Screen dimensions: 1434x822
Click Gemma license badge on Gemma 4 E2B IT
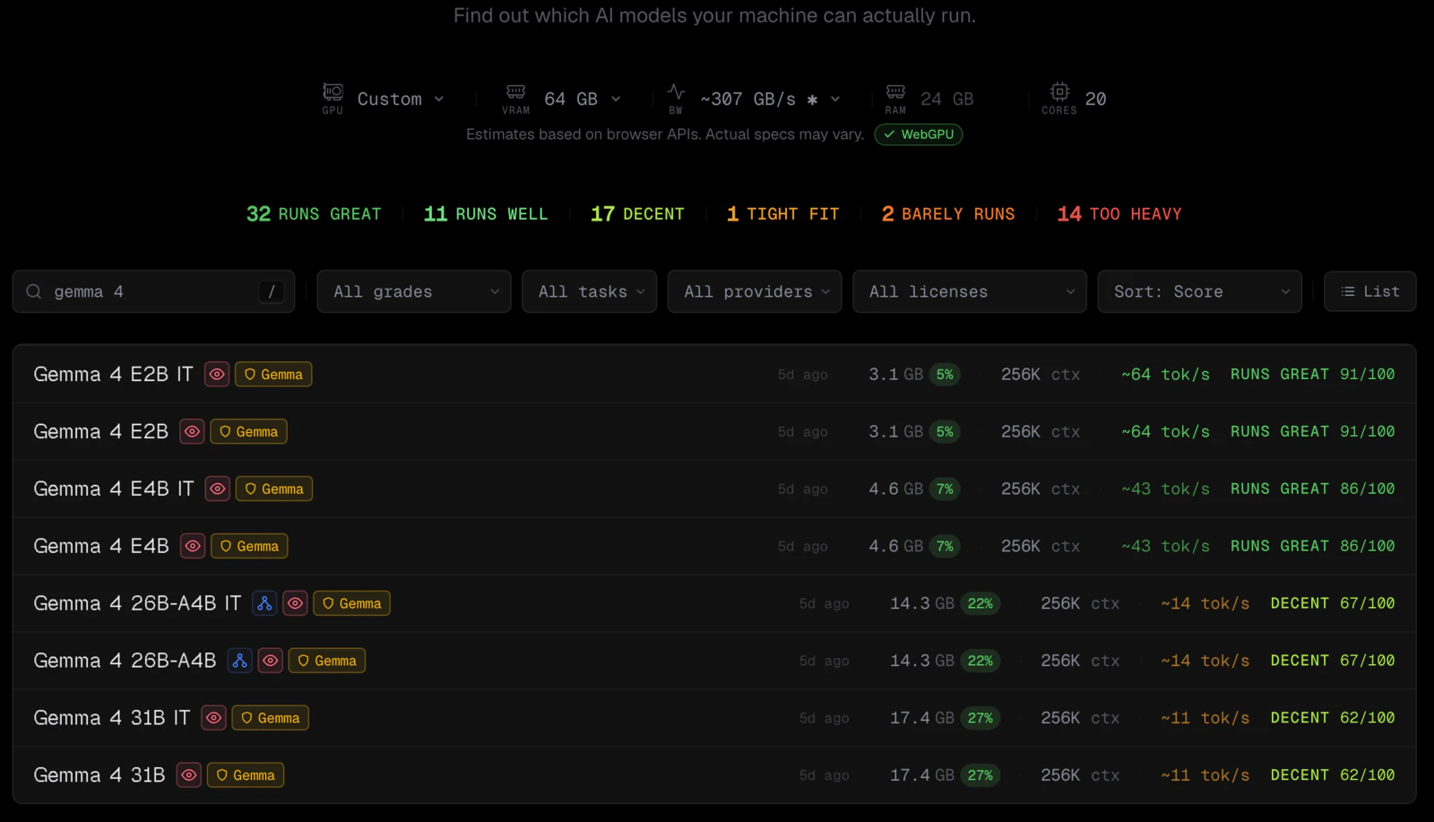273,374
